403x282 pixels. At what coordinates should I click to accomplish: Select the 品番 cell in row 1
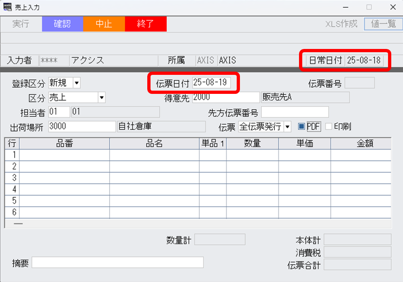[64, 155]
